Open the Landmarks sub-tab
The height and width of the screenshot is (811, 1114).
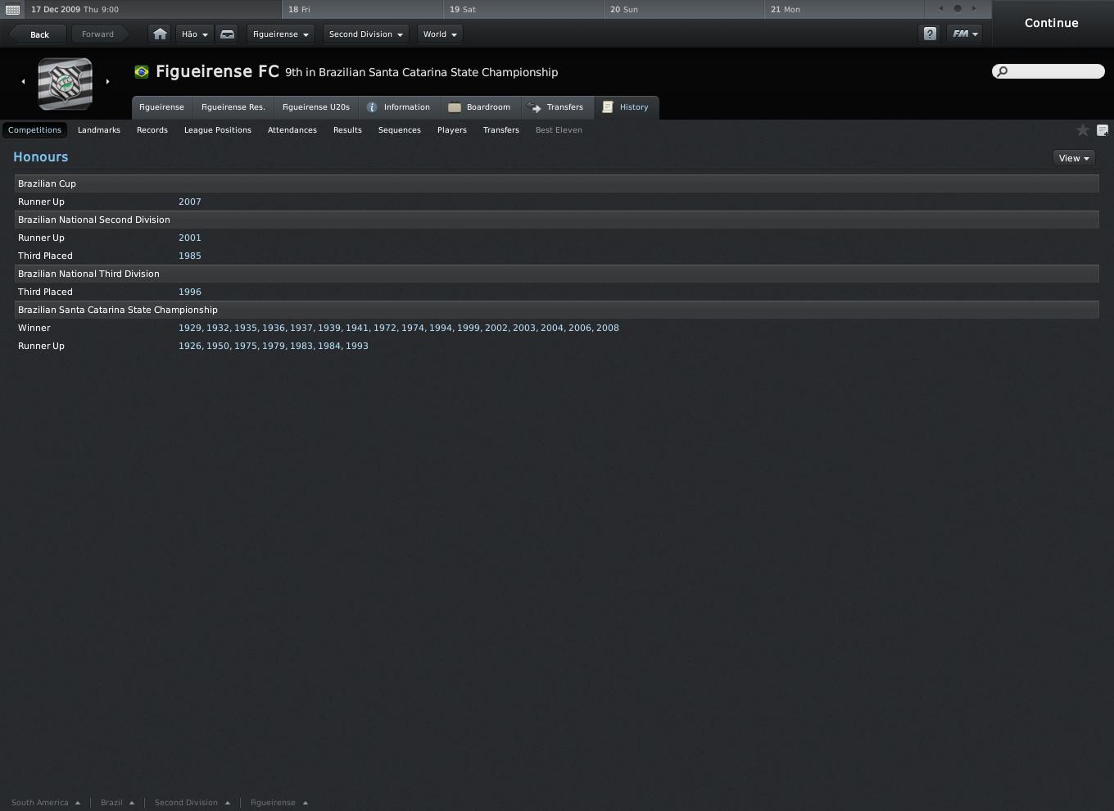(x=99, y=130)
